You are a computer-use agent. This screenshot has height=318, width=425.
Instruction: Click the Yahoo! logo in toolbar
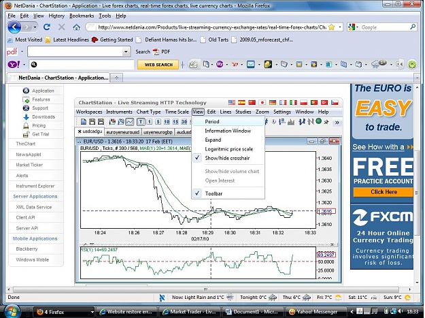14,65
